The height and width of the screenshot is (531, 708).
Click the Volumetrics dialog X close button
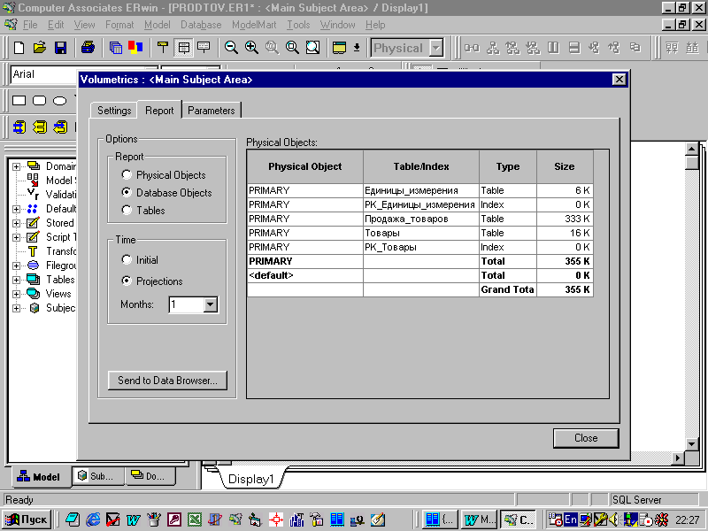pos(619,80)
